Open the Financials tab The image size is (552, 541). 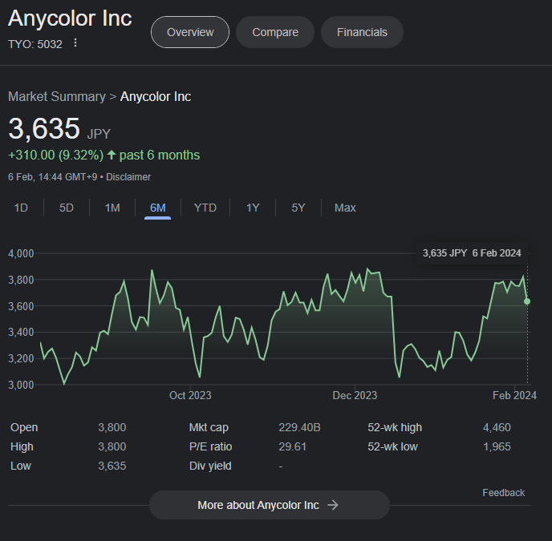pos(362,32)
